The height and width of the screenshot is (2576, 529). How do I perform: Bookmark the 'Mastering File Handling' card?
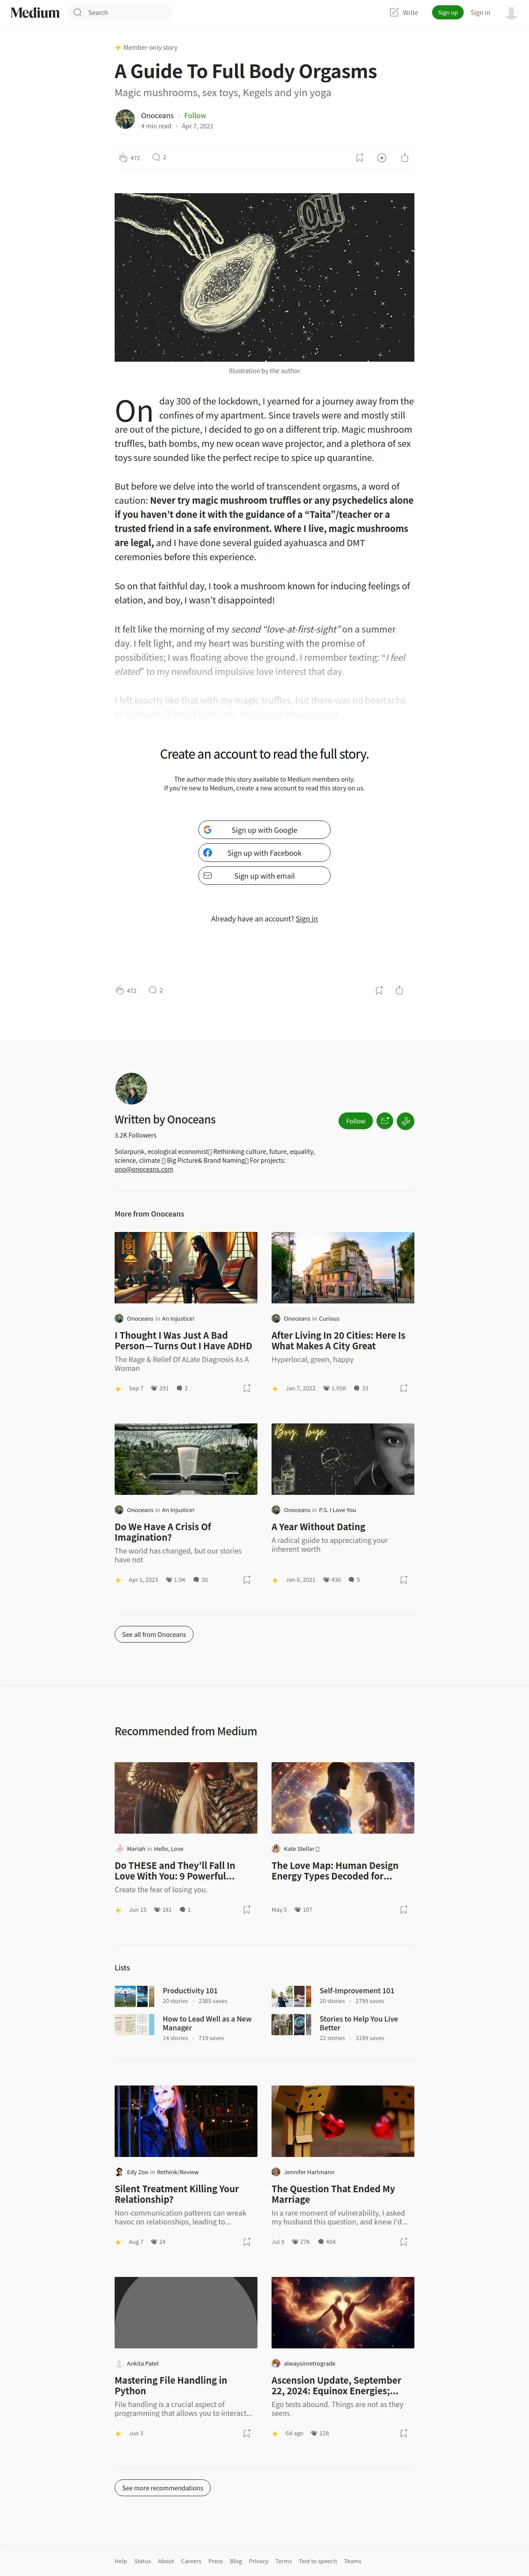[x=247, y=2433]
